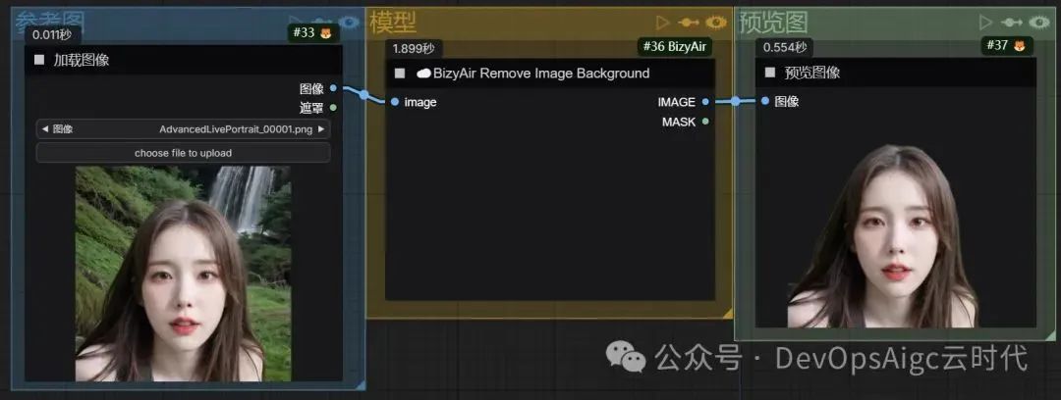Click the cloud icon on BizyAir Remove Image Background

(x=423, y=74)
